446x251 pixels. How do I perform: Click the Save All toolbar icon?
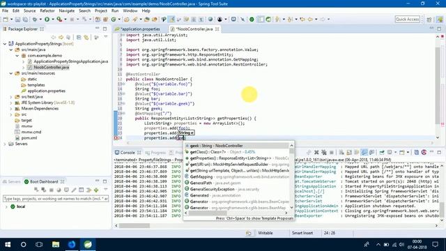pos(25,20)
